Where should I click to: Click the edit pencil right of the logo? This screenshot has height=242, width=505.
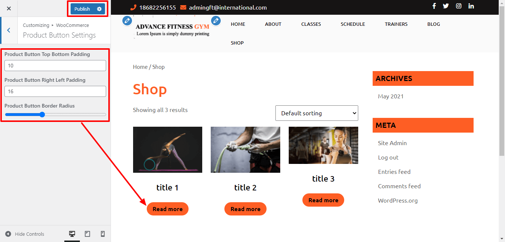click(216, 21)
